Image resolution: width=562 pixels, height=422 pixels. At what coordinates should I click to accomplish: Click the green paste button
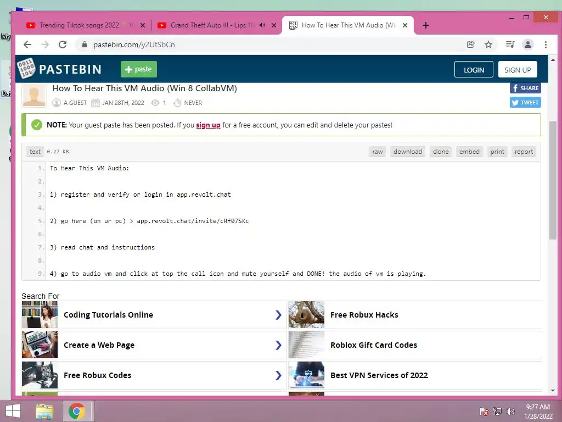coord(139,69)
